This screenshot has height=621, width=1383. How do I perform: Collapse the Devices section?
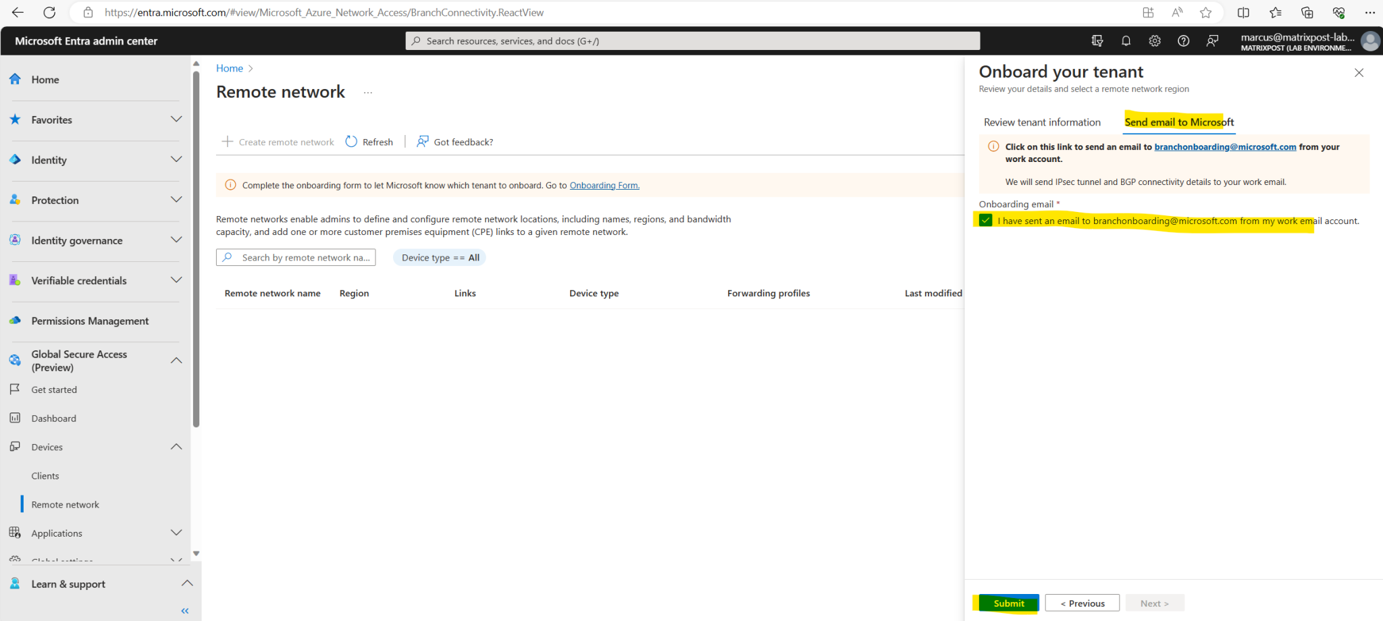(x=176, y=446)
